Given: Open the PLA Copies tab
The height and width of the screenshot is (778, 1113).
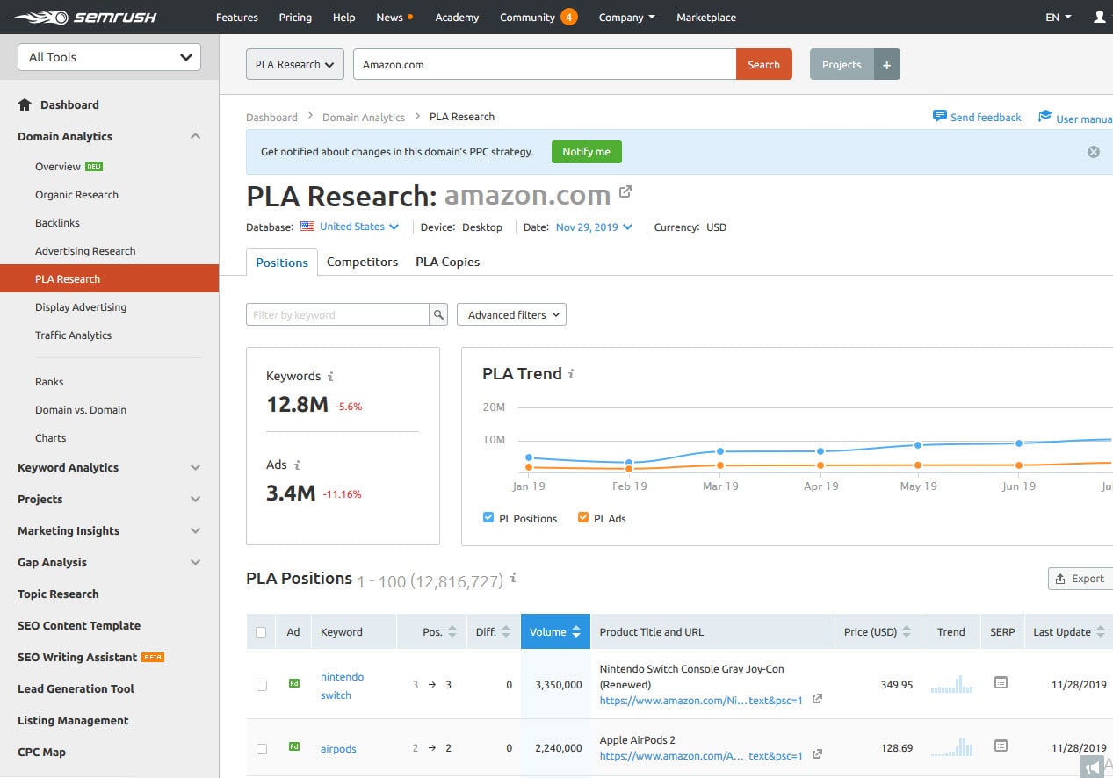Looking at the screenshot, I should [x=447, y=261].
